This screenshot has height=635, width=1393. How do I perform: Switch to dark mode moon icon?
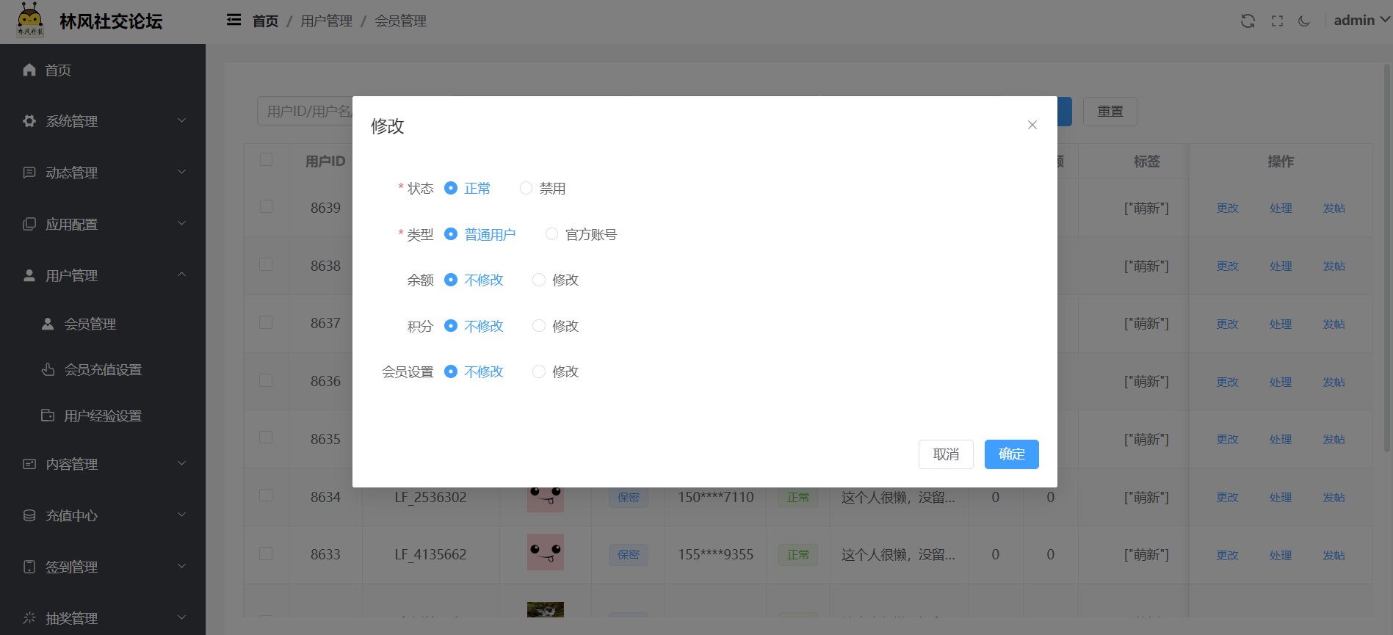tap(1304, 21)
